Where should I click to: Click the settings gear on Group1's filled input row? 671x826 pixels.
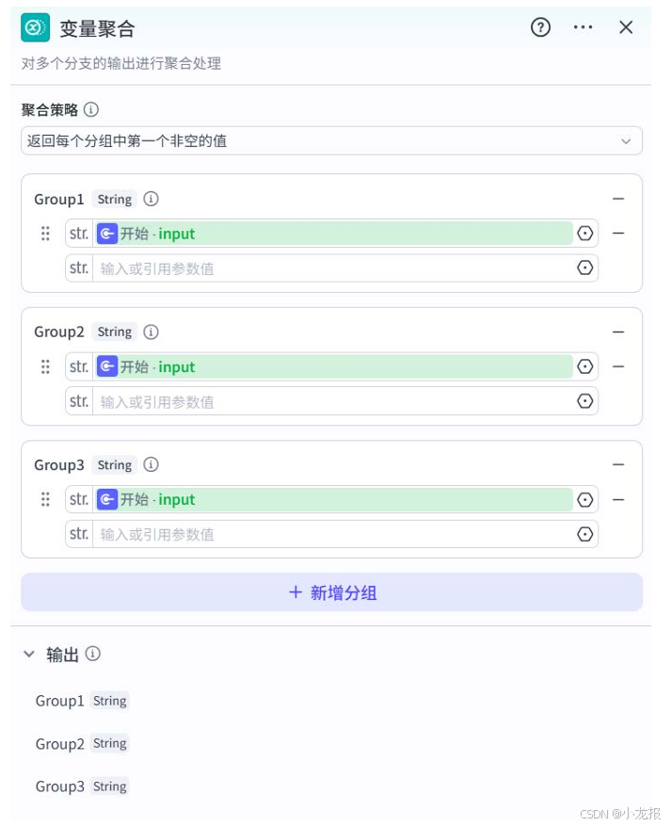pyautogui.click(x=584, y=233)
